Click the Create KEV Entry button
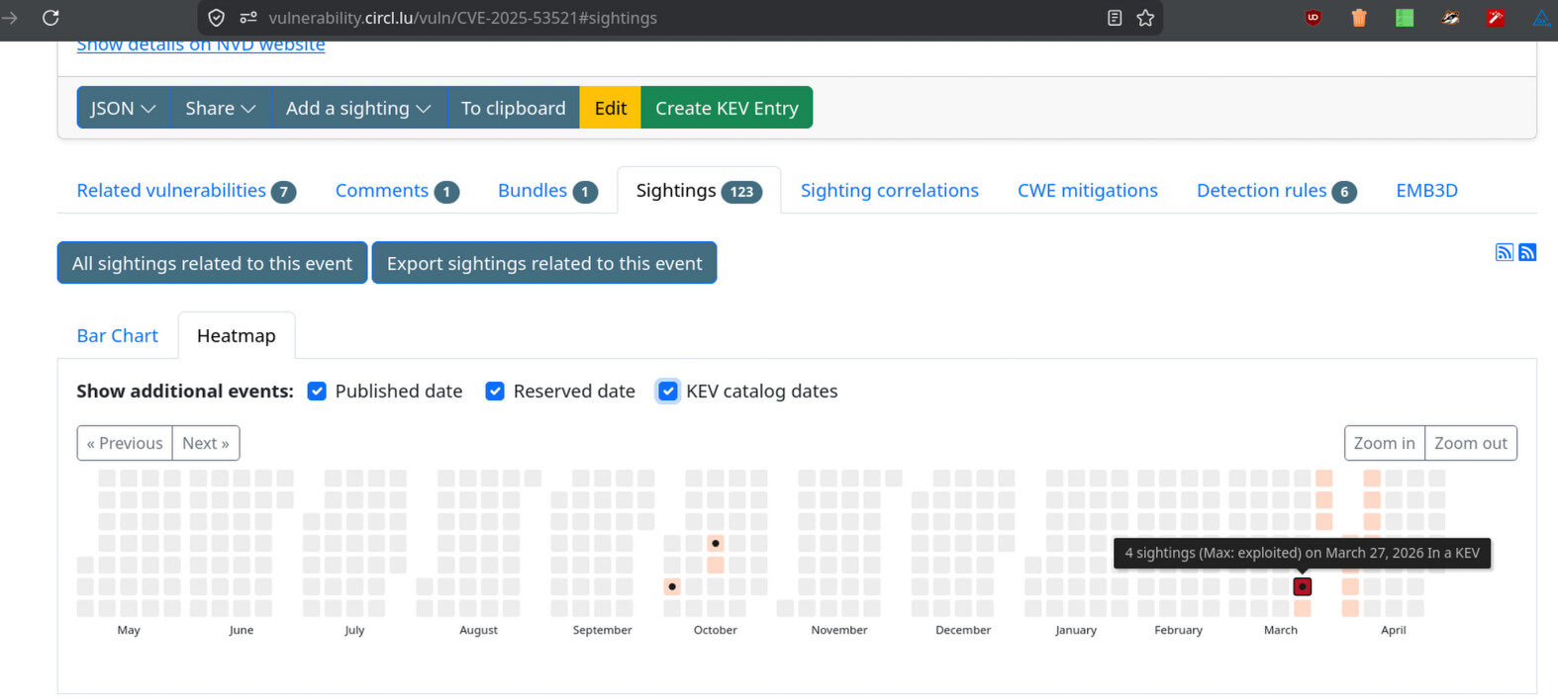 tap(727, 108)
